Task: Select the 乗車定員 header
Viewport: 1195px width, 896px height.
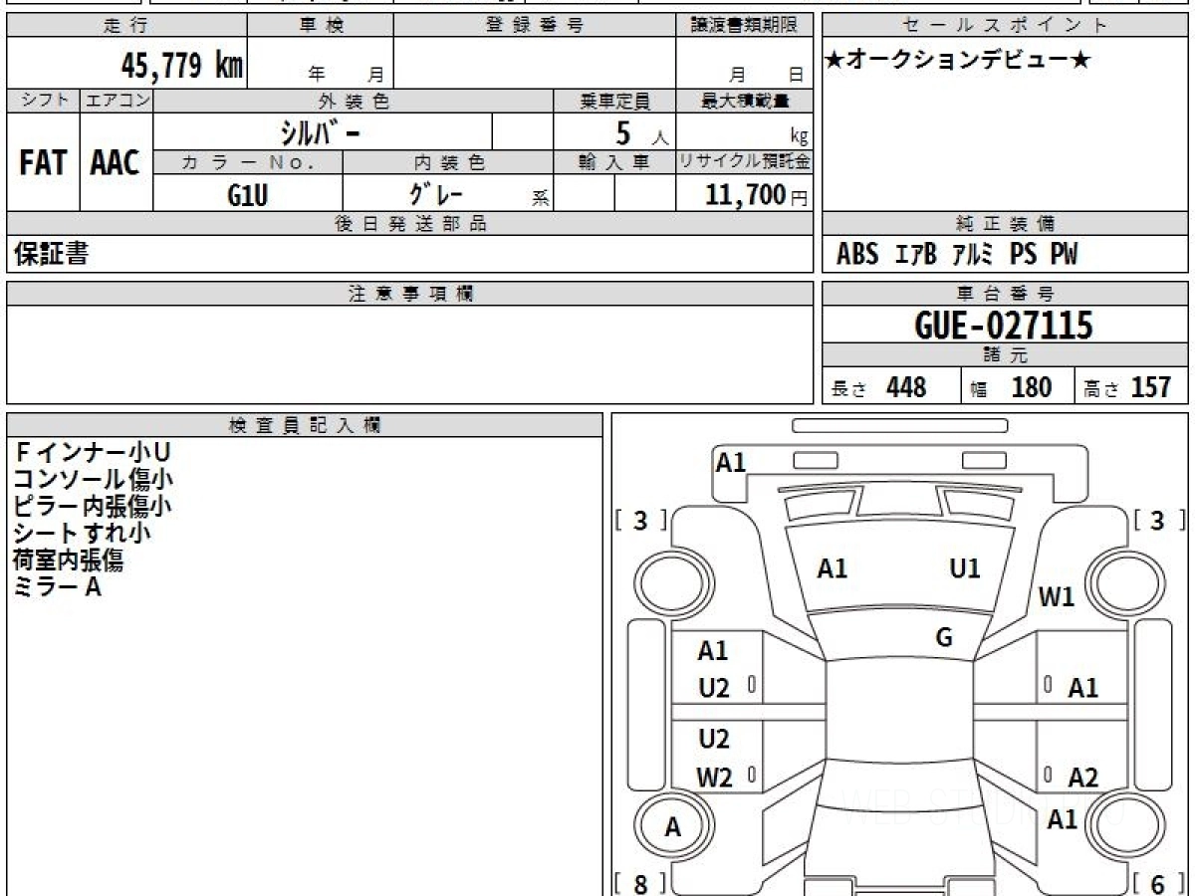Action: point(614,101)
